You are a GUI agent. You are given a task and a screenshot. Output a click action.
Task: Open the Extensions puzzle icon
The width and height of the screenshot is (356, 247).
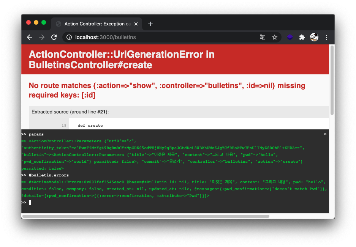pos(302,37)
